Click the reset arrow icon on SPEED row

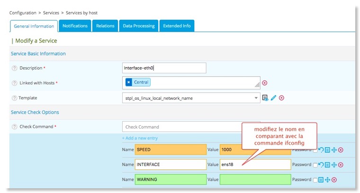coord(321,150)
